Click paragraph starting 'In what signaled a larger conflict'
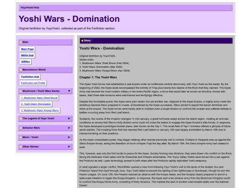 click(x=155, y=176)
